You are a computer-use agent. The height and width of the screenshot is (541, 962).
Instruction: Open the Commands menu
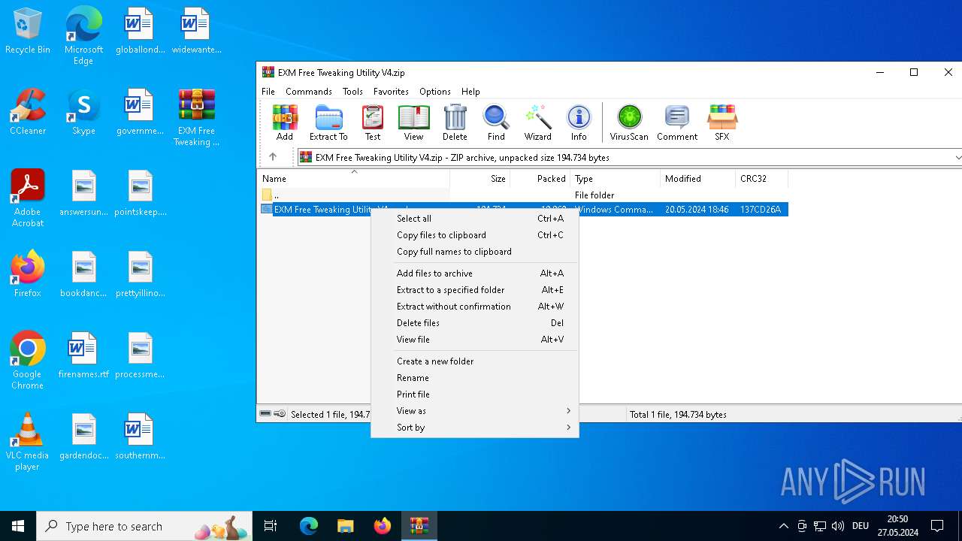(x=308, y=92)
